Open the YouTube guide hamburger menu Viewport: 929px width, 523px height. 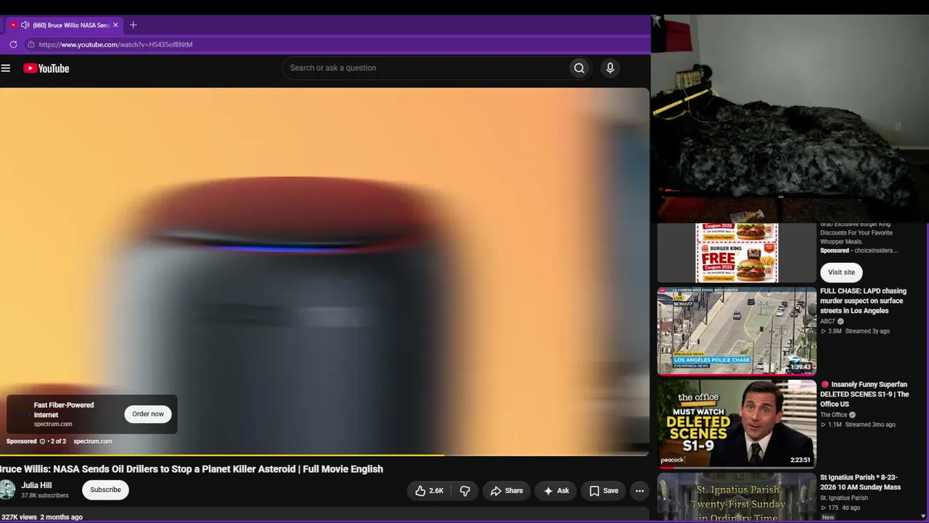coord(6,68)
